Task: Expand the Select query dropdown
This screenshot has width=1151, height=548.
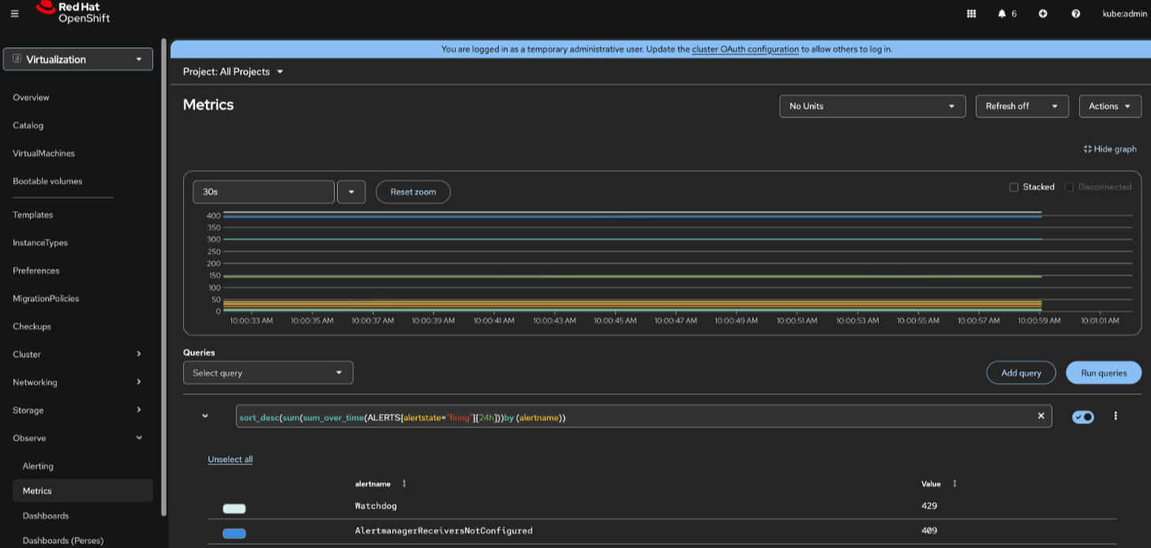Action: (268, 373)
